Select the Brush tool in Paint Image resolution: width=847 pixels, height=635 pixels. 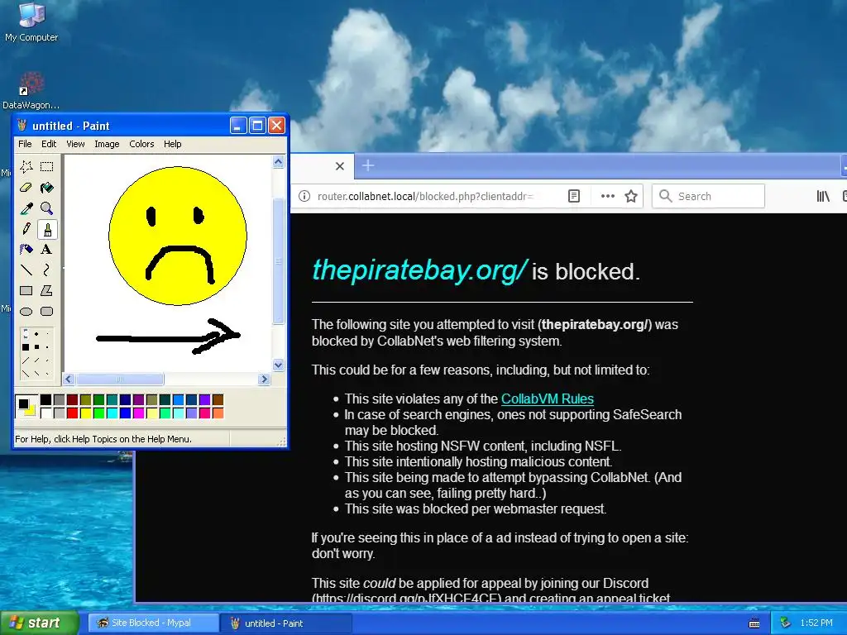[47, 229]
